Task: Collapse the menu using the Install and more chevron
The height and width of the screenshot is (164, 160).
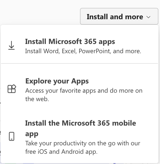Action: pyautogui.click(x=148, y=17)
